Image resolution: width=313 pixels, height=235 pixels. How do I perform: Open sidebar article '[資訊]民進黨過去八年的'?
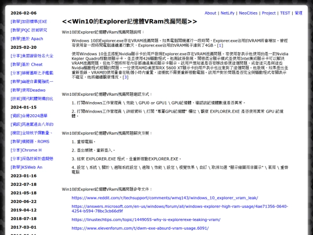[32, 124]
